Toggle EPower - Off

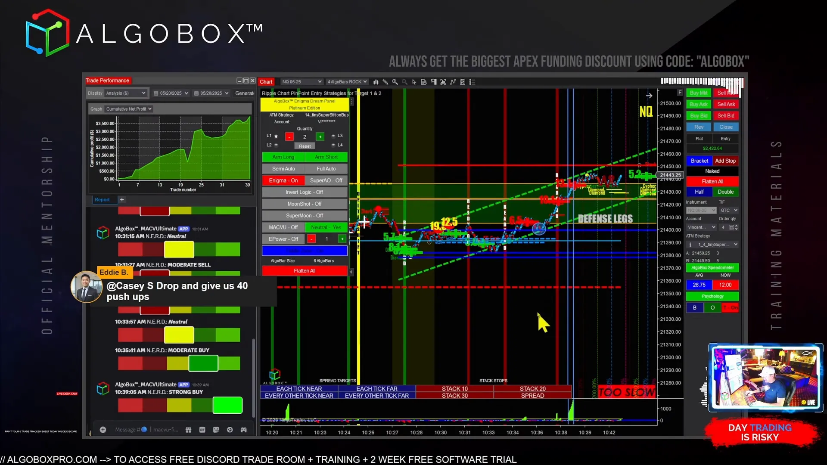click(x=283, y=239)
